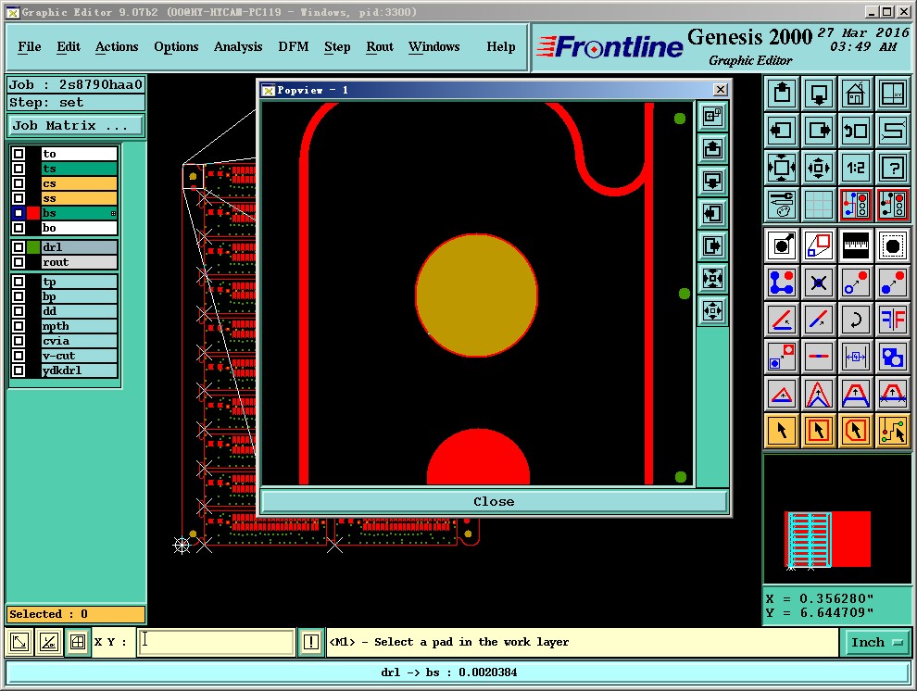Click the previous view undo icon
The height and width of the screenshot is (691, 917).
pyautogui.click(x=856, y=131)
